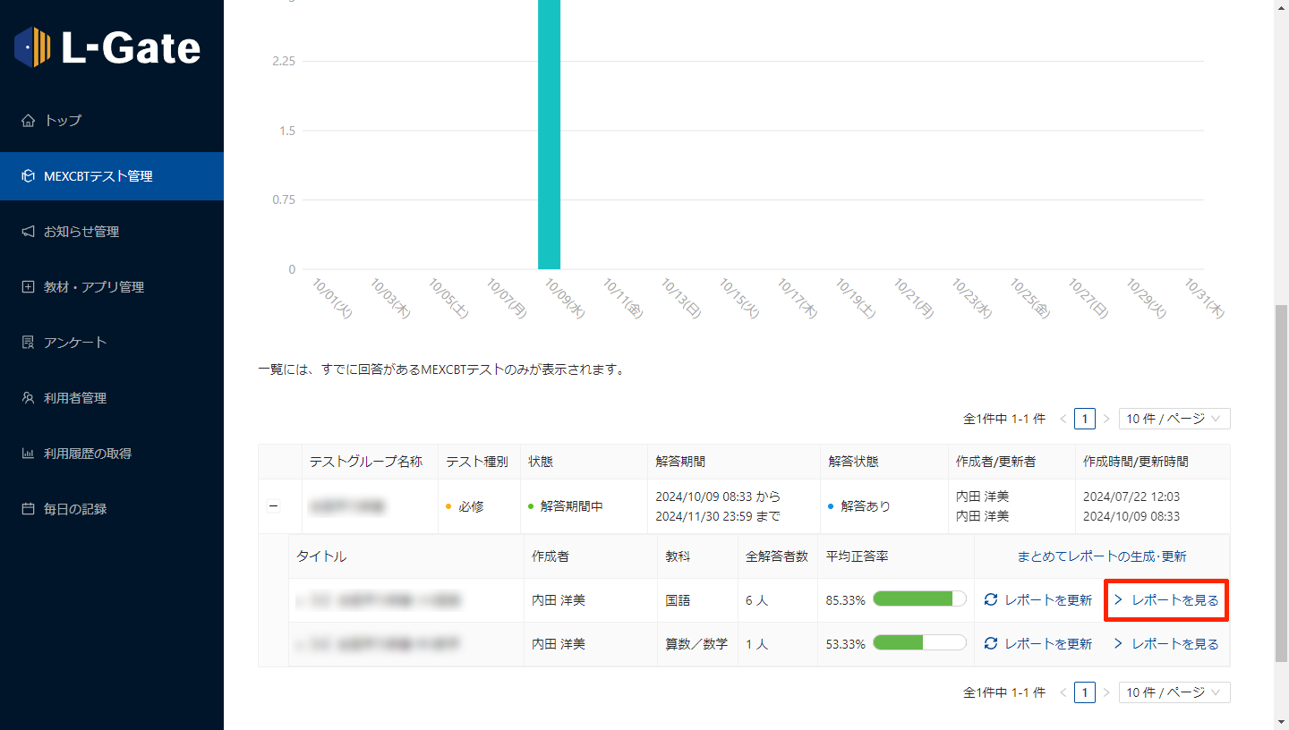The image size is (1289, 730).
Task: Open bottom 10件/ページ page size dropdown
Action: [x=1174, y=692]
